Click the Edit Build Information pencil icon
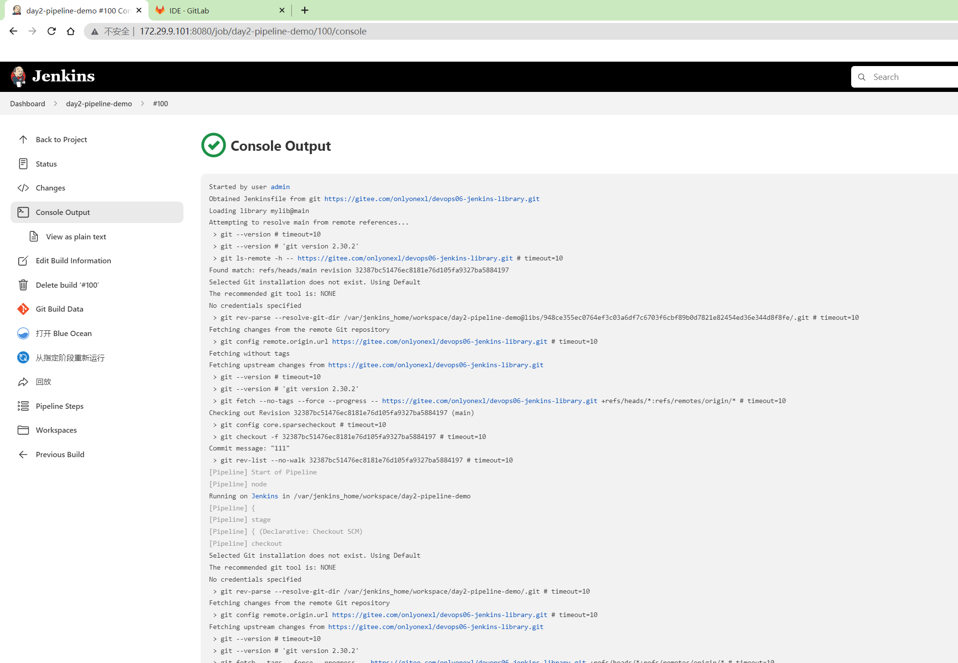This screenshot has height=663, width=958. click(23, 260)
